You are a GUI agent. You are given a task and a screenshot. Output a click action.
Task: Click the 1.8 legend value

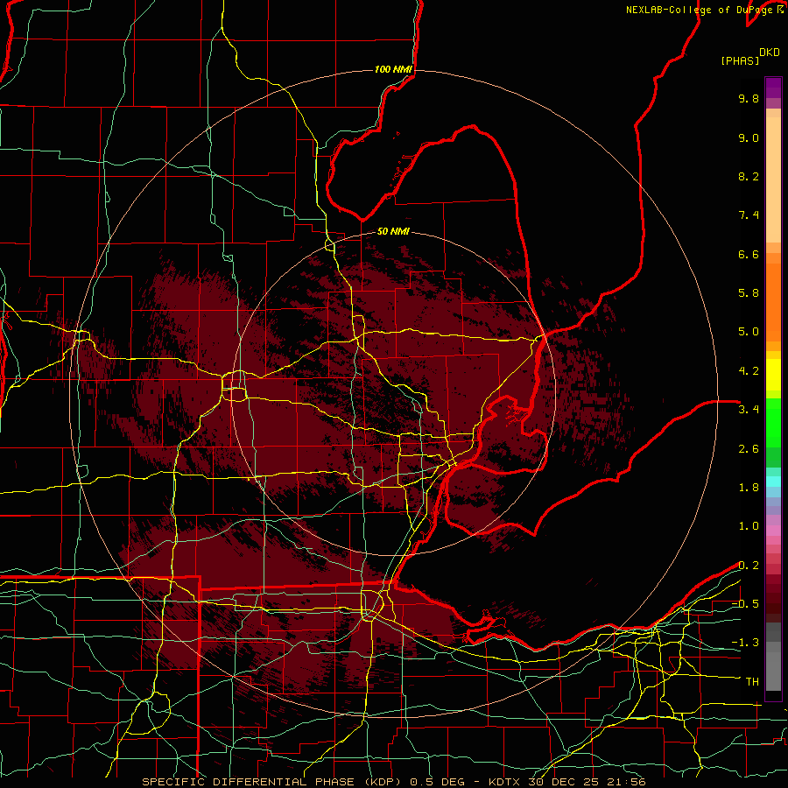pyautogui.click(x=749, y=488)
